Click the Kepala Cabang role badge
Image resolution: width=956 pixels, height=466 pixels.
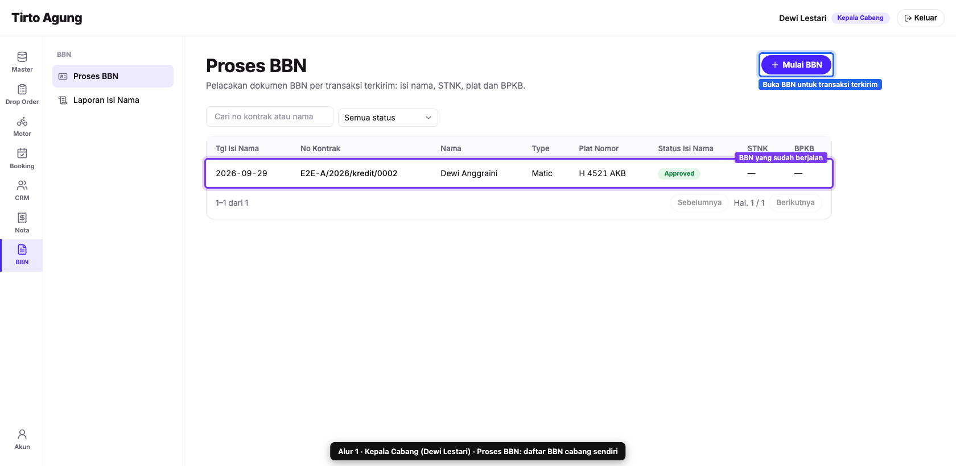click(x=860, y=18)
